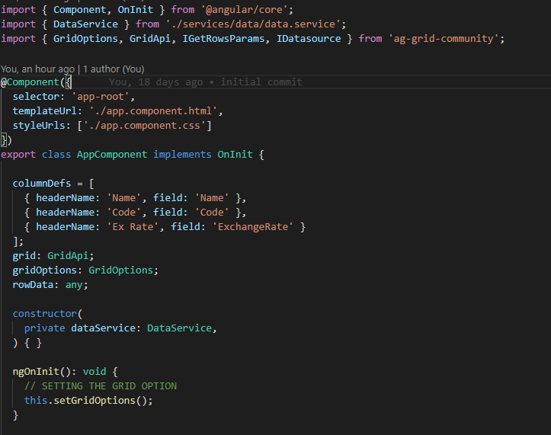The width and height of the screenshot is (551, 435).
Task: Click the constructor keyword
Action: pyautogui.click(x=45, y=313)
